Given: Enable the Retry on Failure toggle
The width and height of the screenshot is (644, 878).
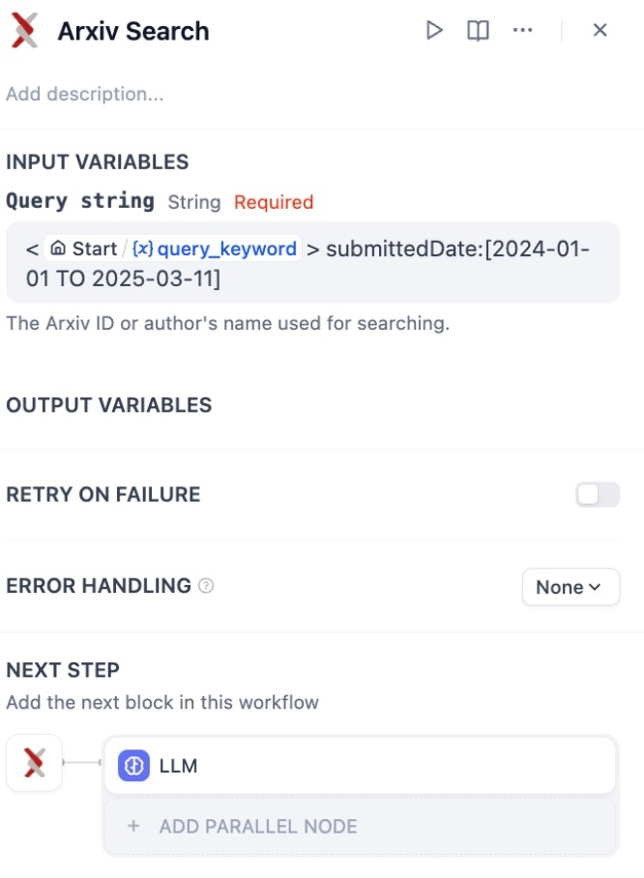Looking at the screenshot, I should pyautogui.click(x=598, y=494).
